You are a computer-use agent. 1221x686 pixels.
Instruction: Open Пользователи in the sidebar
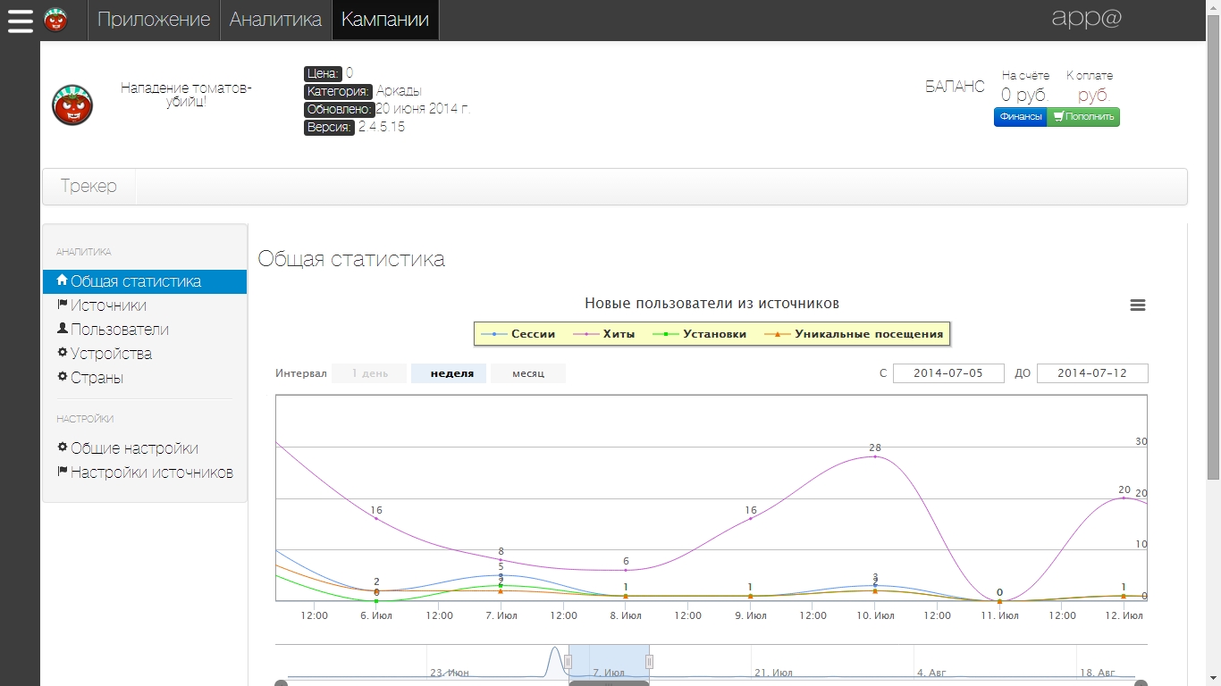click(x=119, y=330)
